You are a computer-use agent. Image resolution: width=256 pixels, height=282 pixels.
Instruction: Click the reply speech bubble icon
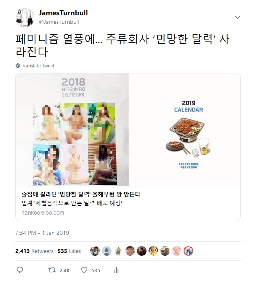20,270
